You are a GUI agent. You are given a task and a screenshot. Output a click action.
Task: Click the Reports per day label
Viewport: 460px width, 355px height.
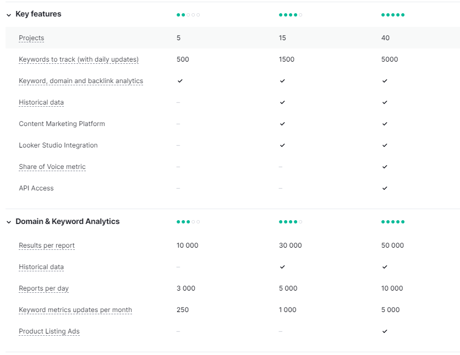tap(43, 288)
